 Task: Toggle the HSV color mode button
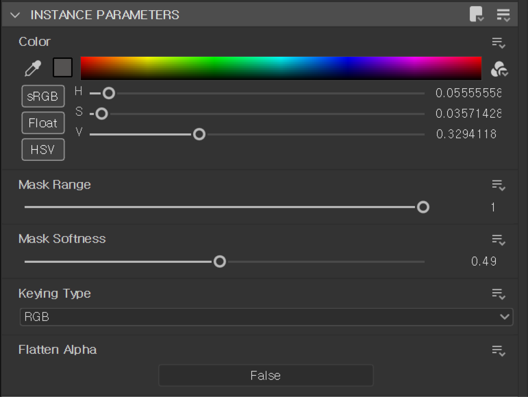[x=43, y=149]
